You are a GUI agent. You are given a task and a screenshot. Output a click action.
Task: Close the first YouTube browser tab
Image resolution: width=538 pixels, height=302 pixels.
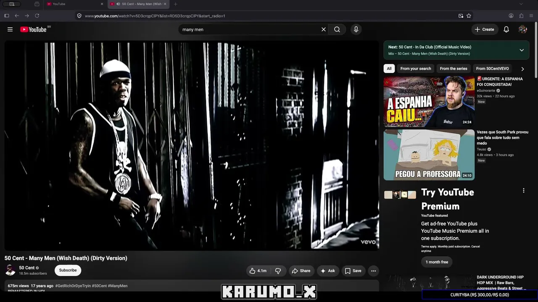click(102, 4)
